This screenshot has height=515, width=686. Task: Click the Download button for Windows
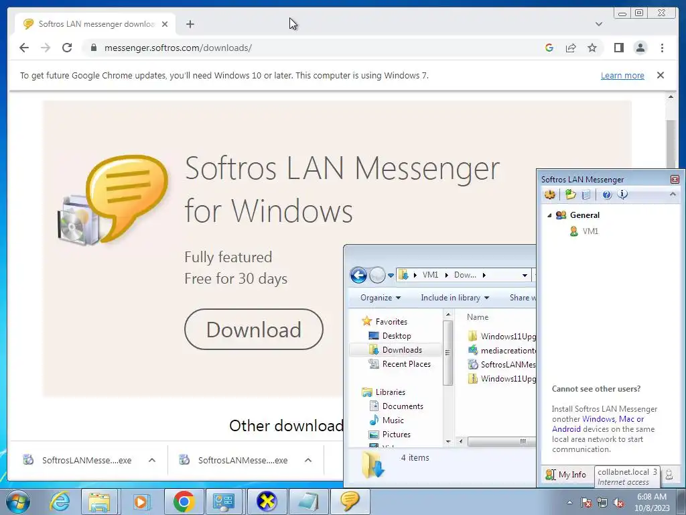[254, 329]
